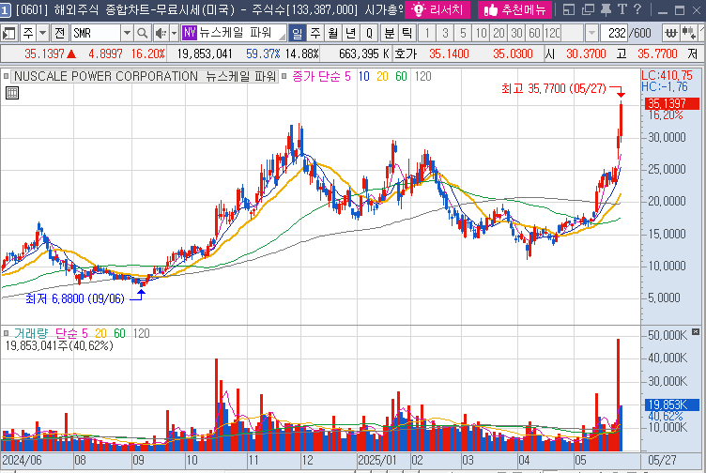Screen dimensions: 706x473
Task: Select tick 틱 chart mode
Action: click(407, 33)
